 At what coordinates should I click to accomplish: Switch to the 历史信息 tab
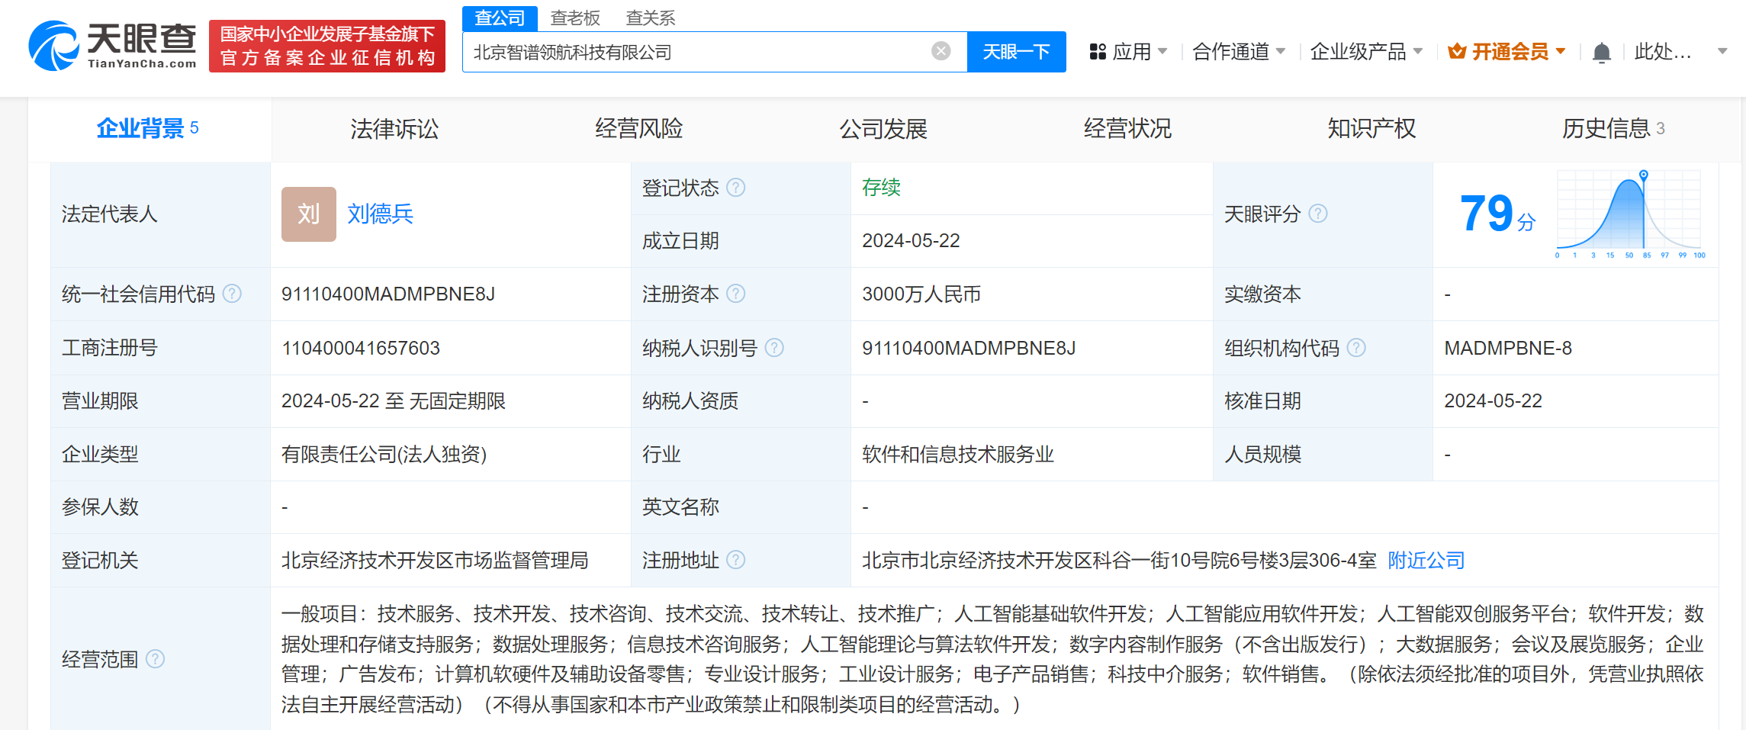point(1607,128)
